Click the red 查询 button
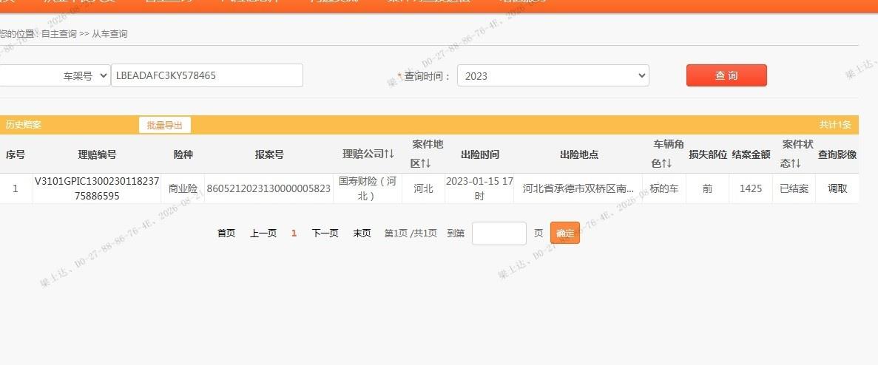Screen dimensions: 878x365 click(726, 75)
